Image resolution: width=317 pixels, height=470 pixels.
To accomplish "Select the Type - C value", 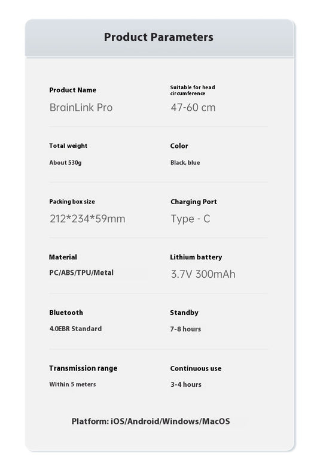I will click(190, 219).
